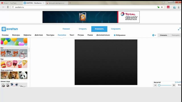Image resolution: width=182 pixels, height=102 pixels.
Task: Open the Текст menu
Action: pos(72,35)
